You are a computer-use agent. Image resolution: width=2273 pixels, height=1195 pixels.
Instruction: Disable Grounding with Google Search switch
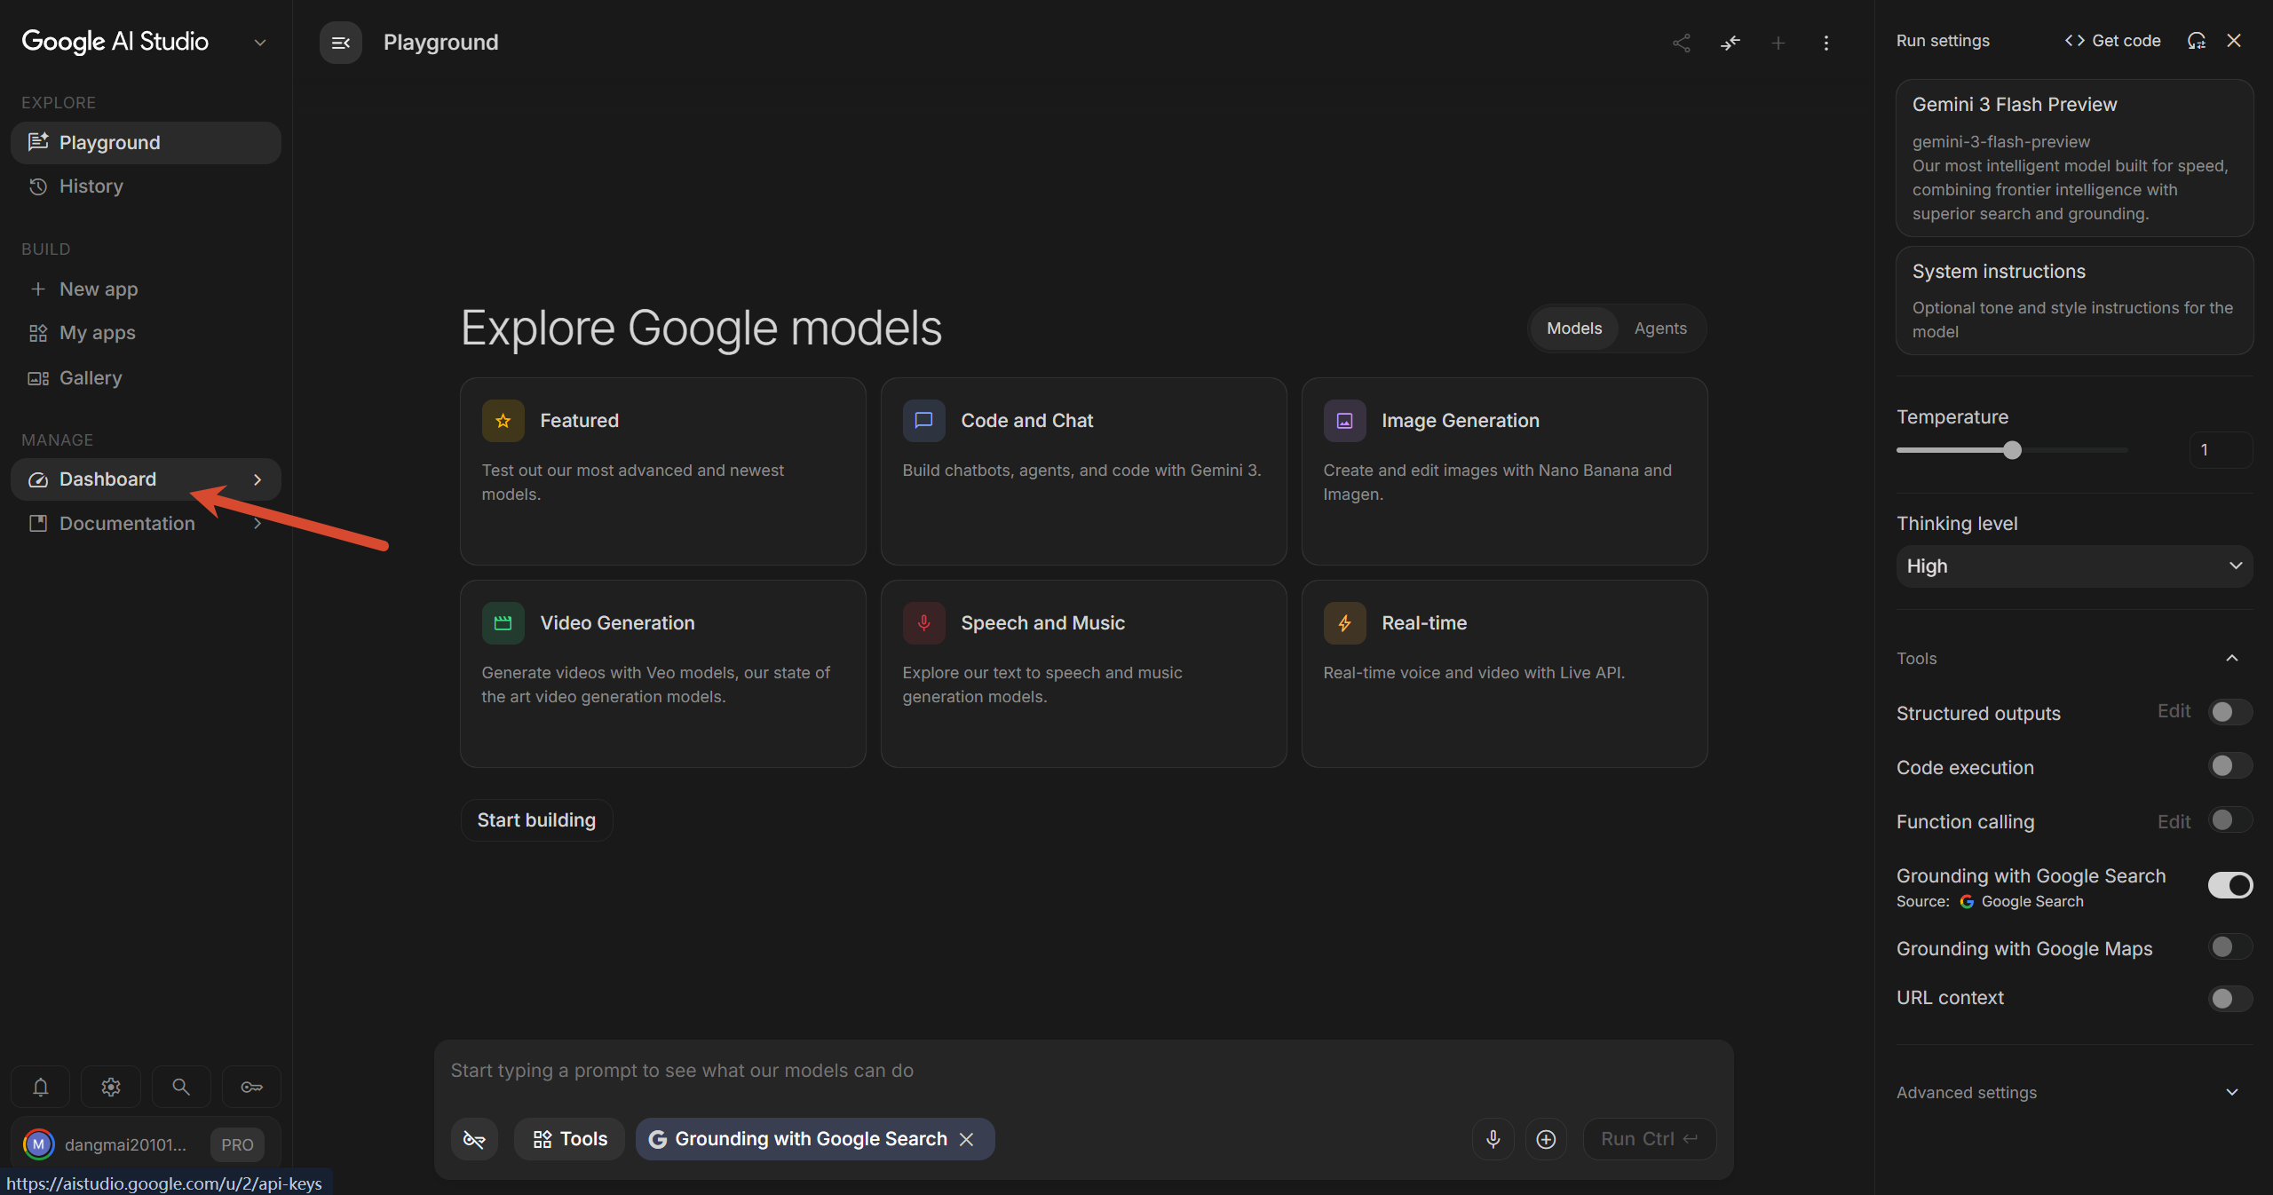coord(2230,885)
